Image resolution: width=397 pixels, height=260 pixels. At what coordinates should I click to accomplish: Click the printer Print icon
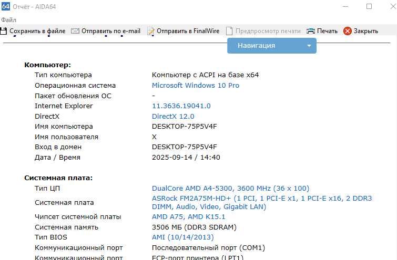coord(311,31)
